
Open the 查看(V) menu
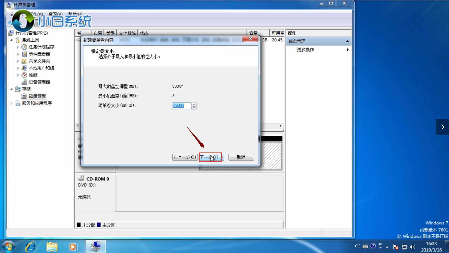[55, 14]
